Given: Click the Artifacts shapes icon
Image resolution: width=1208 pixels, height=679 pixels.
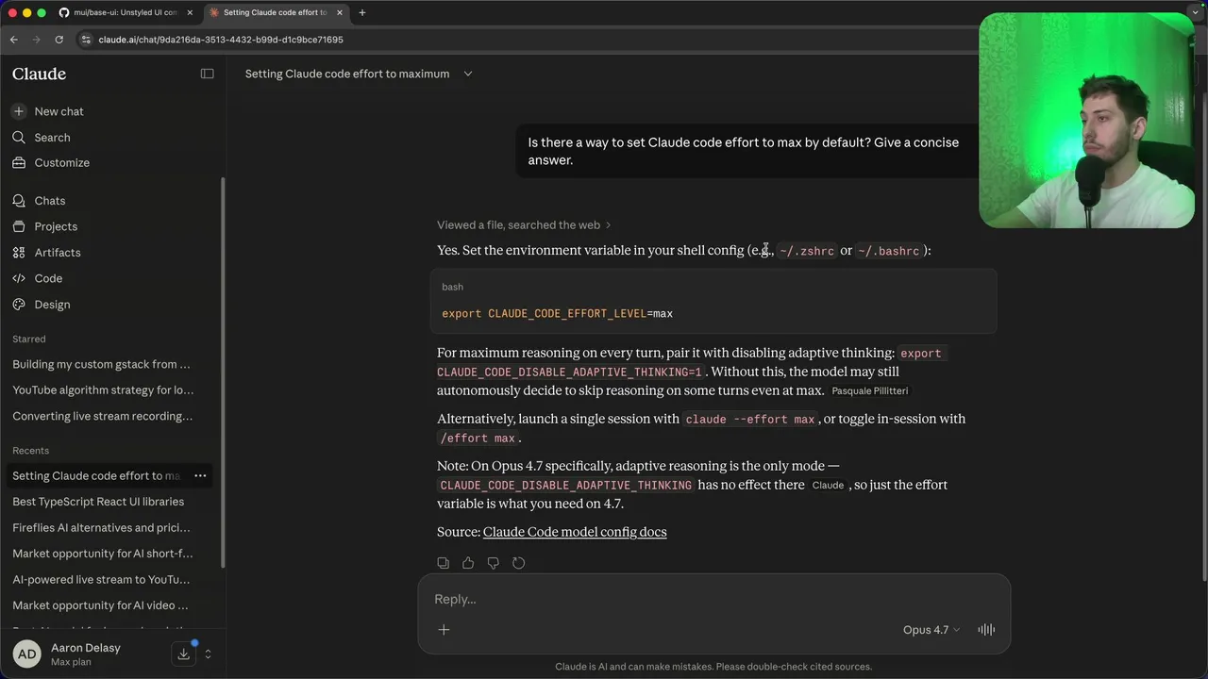Looking at the screenshot, I should [x=19, y=253].
